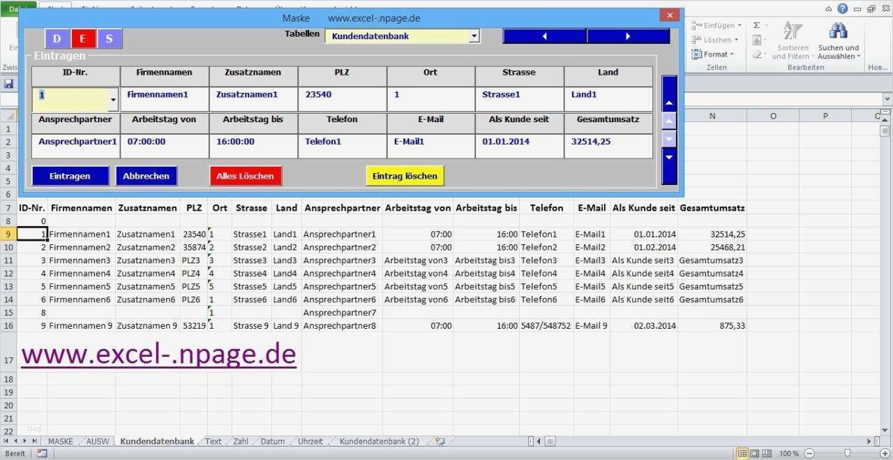The width and height of the screenshot is (893, 460).
Task: Switch to the MASKE sheet tab
Action: (61, 441)
